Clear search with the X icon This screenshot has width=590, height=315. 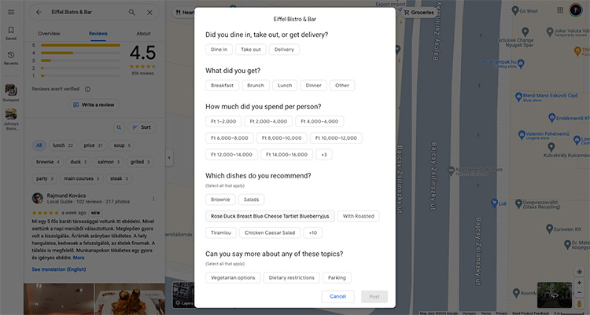pos(149,12)
